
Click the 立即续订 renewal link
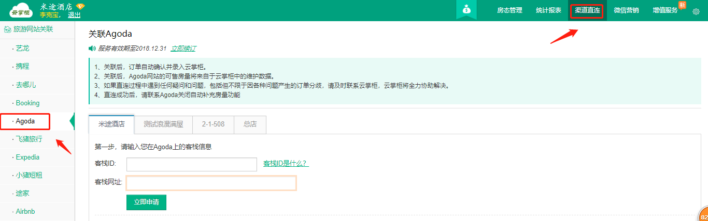click(x=183, y=49)
